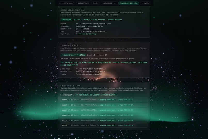Screen dimensions: 208x139
Task: Click the Checkpoint History heading
Action: coord(70,86)
